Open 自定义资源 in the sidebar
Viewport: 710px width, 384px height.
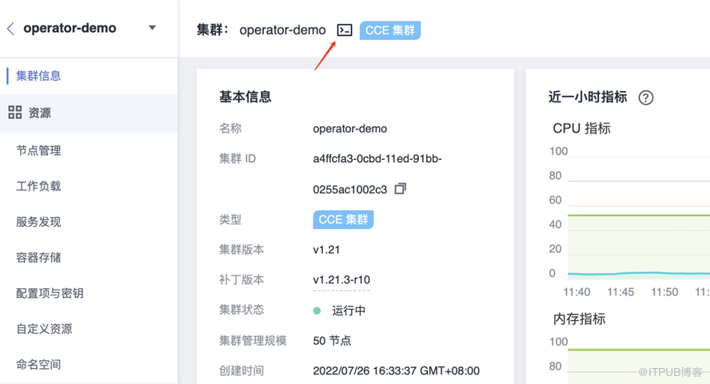pyautogui.click(x=45, y=329)
